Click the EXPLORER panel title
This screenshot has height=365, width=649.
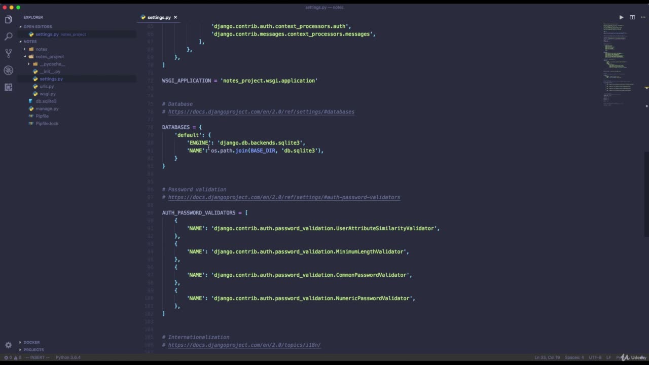(x=33, y=17)
